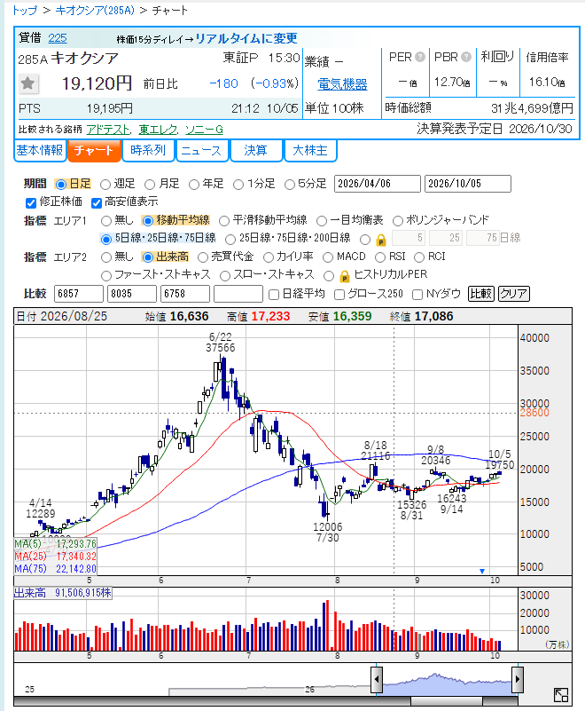The width and height of the screenshot is (585, 711).
Task: Select 売買代金 for indicator area 2
Action: click(203, 257)
